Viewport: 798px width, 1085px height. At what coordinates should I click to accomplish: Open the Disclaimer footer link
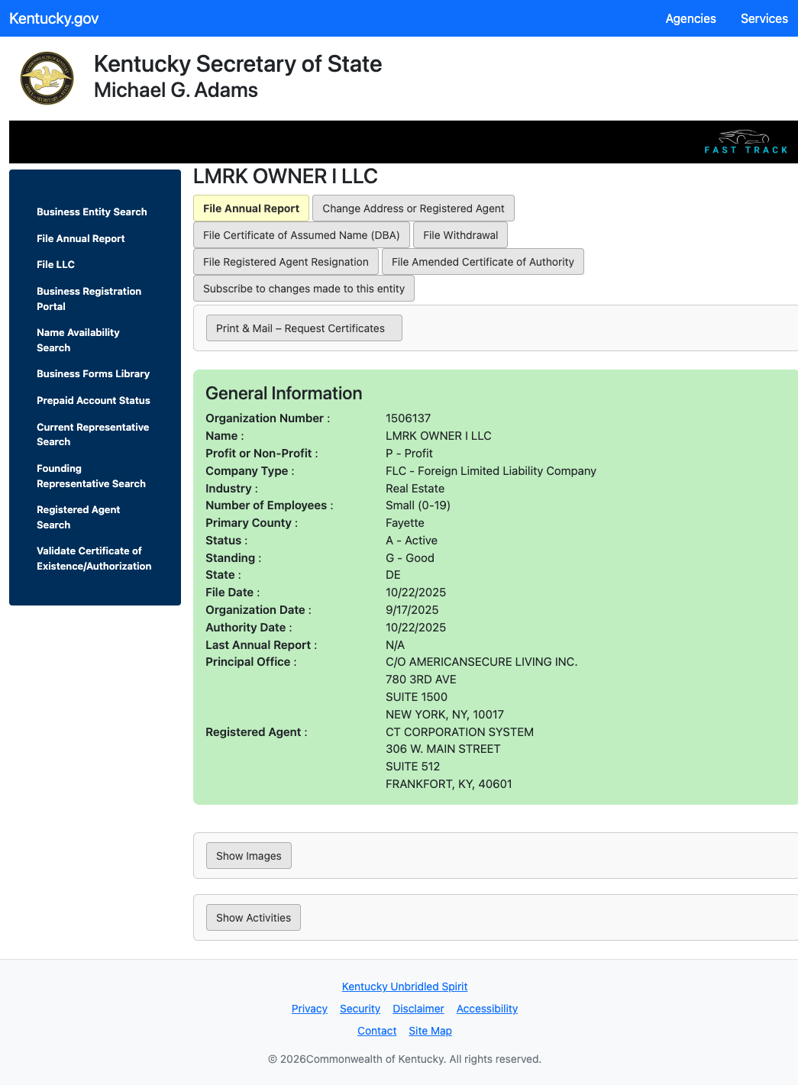point(418,1009)
